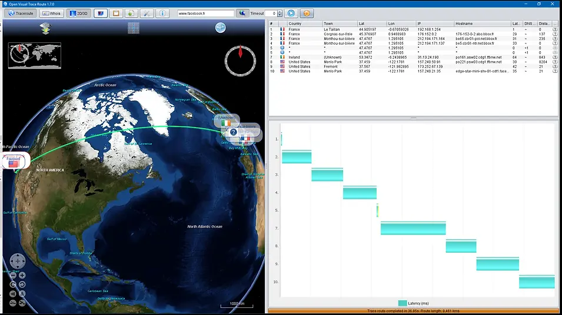Select the Corgnac-sur-l'Isle row
This screenshot has width=562, height=315.
(413, 34)
